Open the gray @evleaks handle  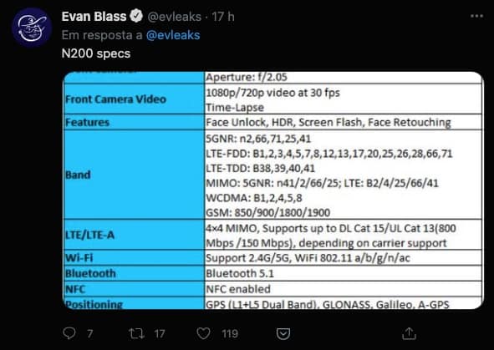point(174,17)
